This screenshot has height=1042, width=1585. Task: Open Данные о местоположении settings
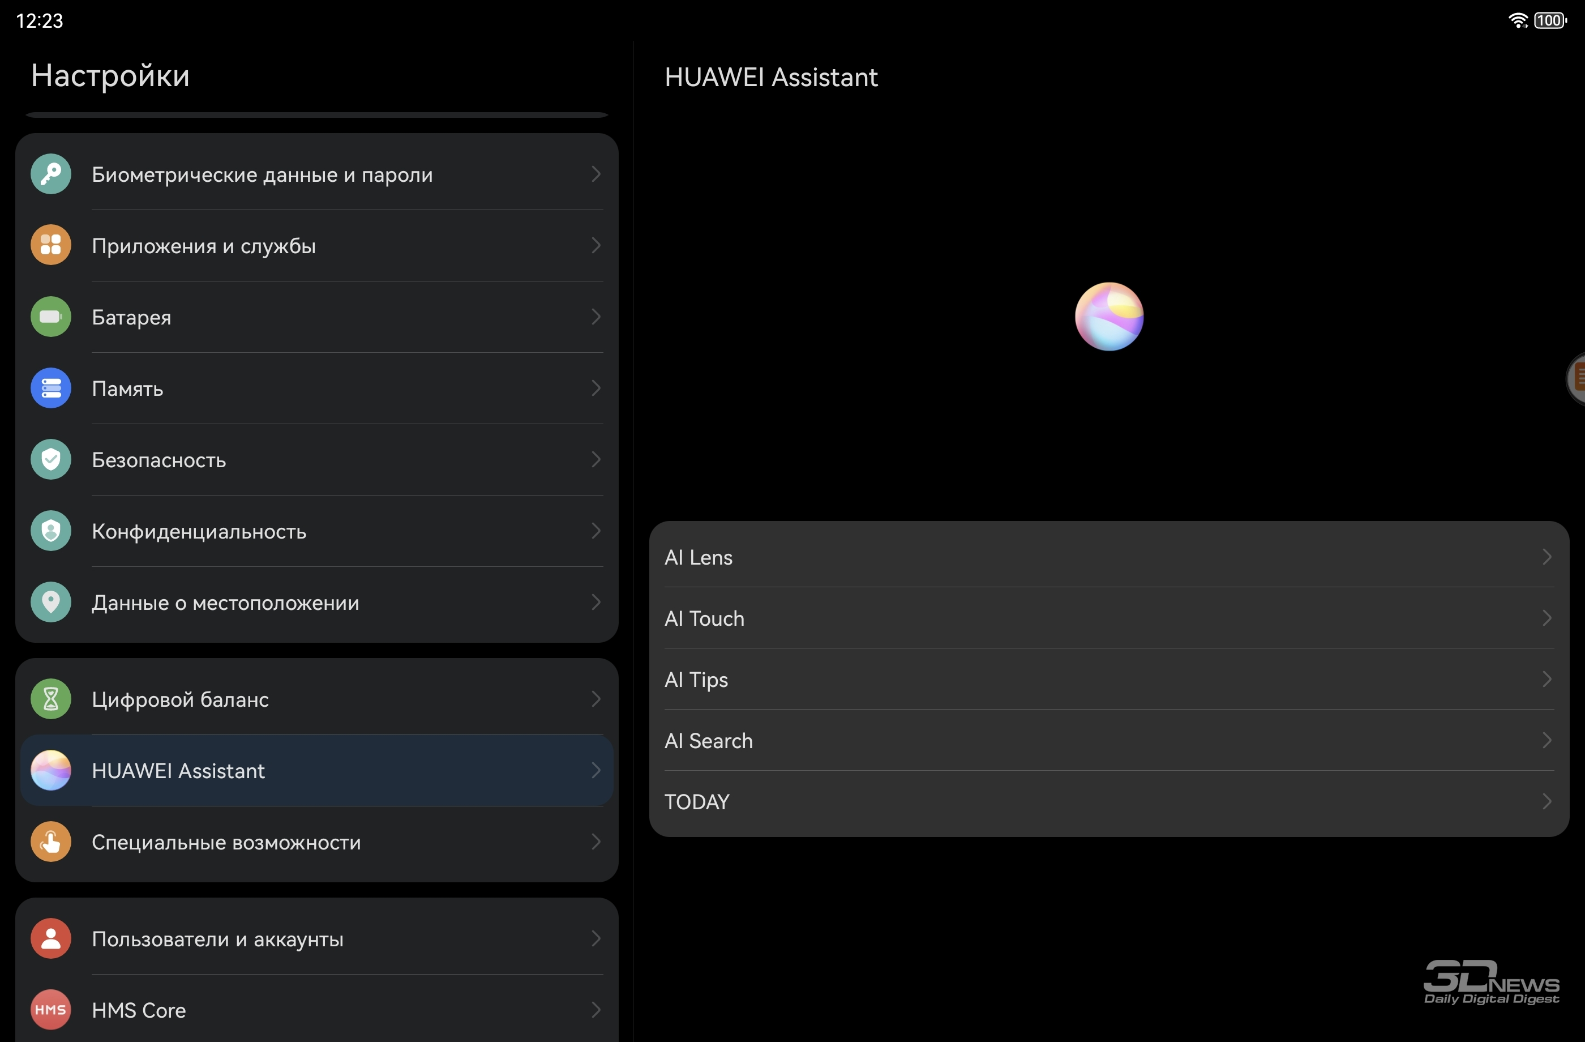point(317,603)
